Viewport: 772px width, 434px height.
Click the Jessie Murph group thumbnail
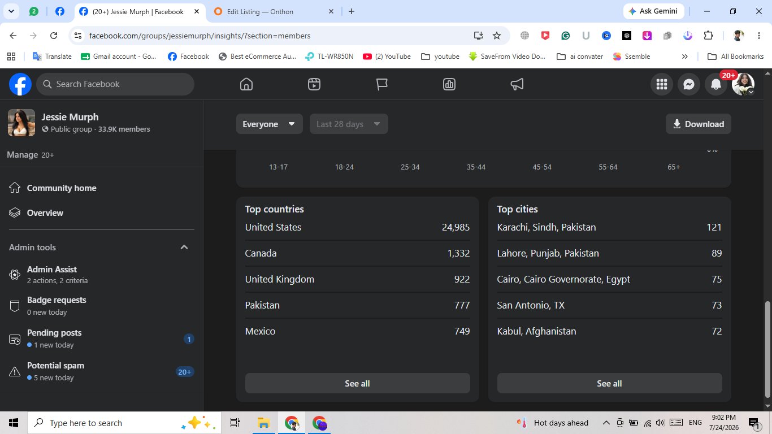click(21, 123)
